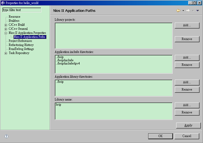
Task: Maximize the Properties for hello_world window
Action: coord(194,3)
